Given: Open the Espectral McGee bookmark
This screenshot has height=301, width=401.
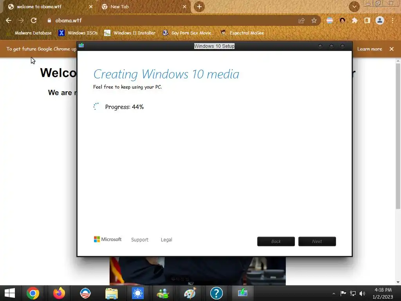Looking at the screenshot, I should 242,33.
